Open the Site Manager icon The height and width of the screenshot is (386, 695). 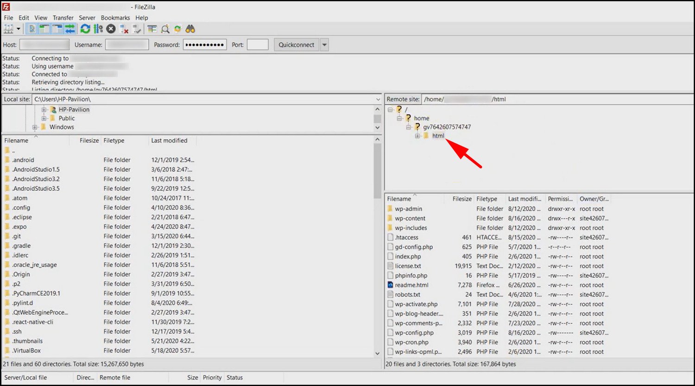(x=8, y=29)
